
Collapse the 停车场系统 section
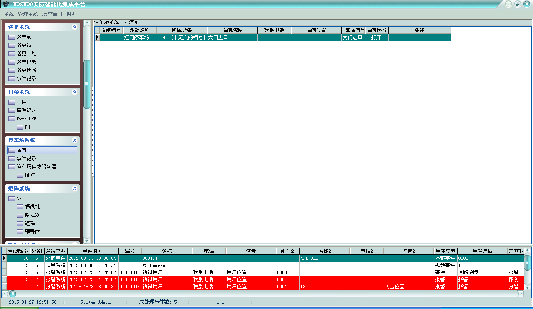coord(75,140)
